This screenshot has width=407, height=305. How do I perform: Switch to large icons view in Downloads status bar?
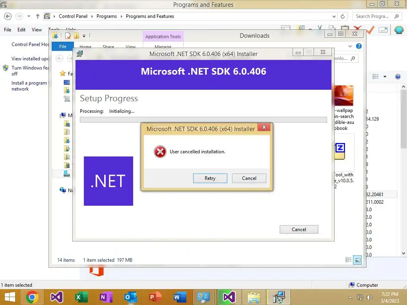click(357, 260)
